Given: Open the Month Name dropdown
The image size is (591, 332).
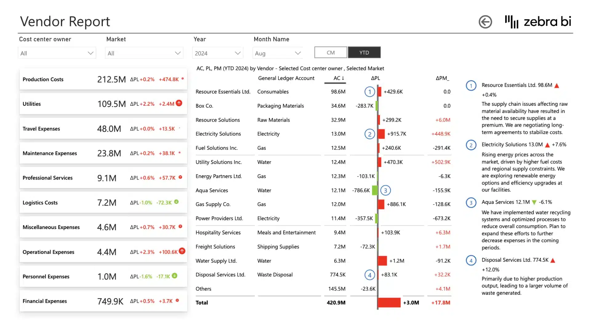Looking at the screenshot, I should pyautogui.click(x=277, y=53).
